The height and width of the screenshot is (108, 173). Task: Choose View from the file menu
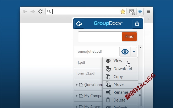pos(120,61)
